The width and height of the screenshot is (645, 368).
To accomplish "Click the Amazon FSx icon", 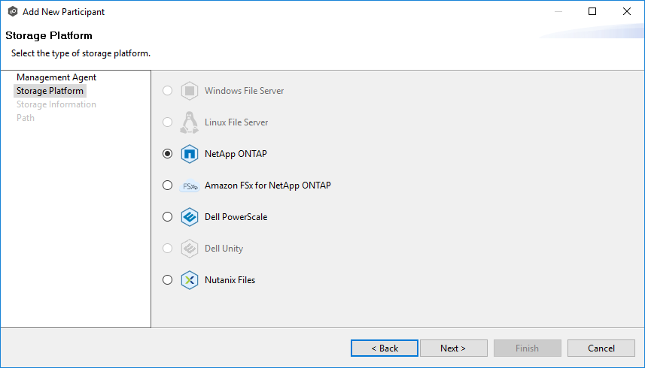I will tap(189, 186).
